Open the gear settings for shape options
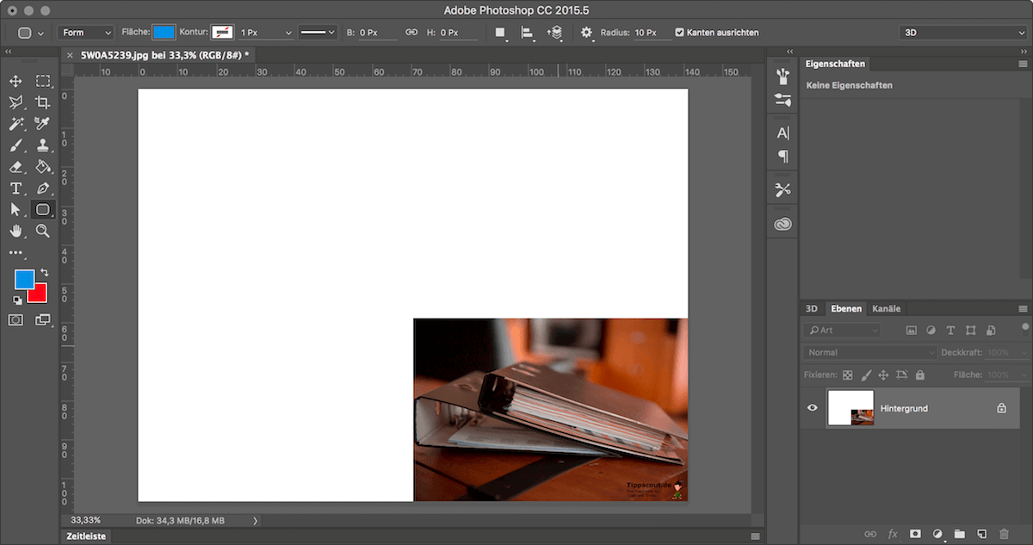This screenshot has height=545, width=1033. pos(588,33)
